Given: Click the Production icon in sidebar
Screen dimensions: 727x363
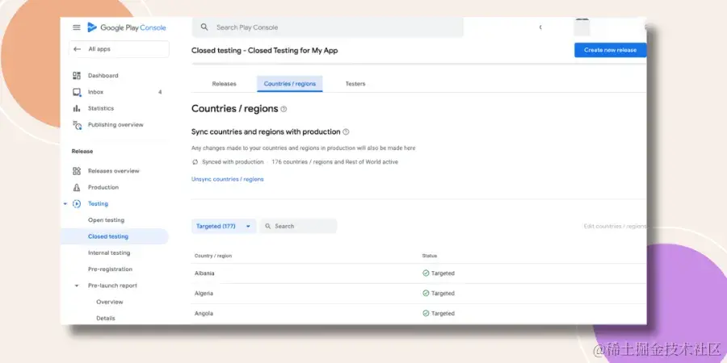Looking at the screenshot, I should point(77,187).
